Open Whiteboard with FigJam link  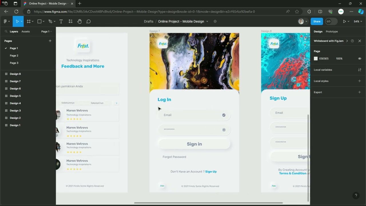[x=329, y=41]
